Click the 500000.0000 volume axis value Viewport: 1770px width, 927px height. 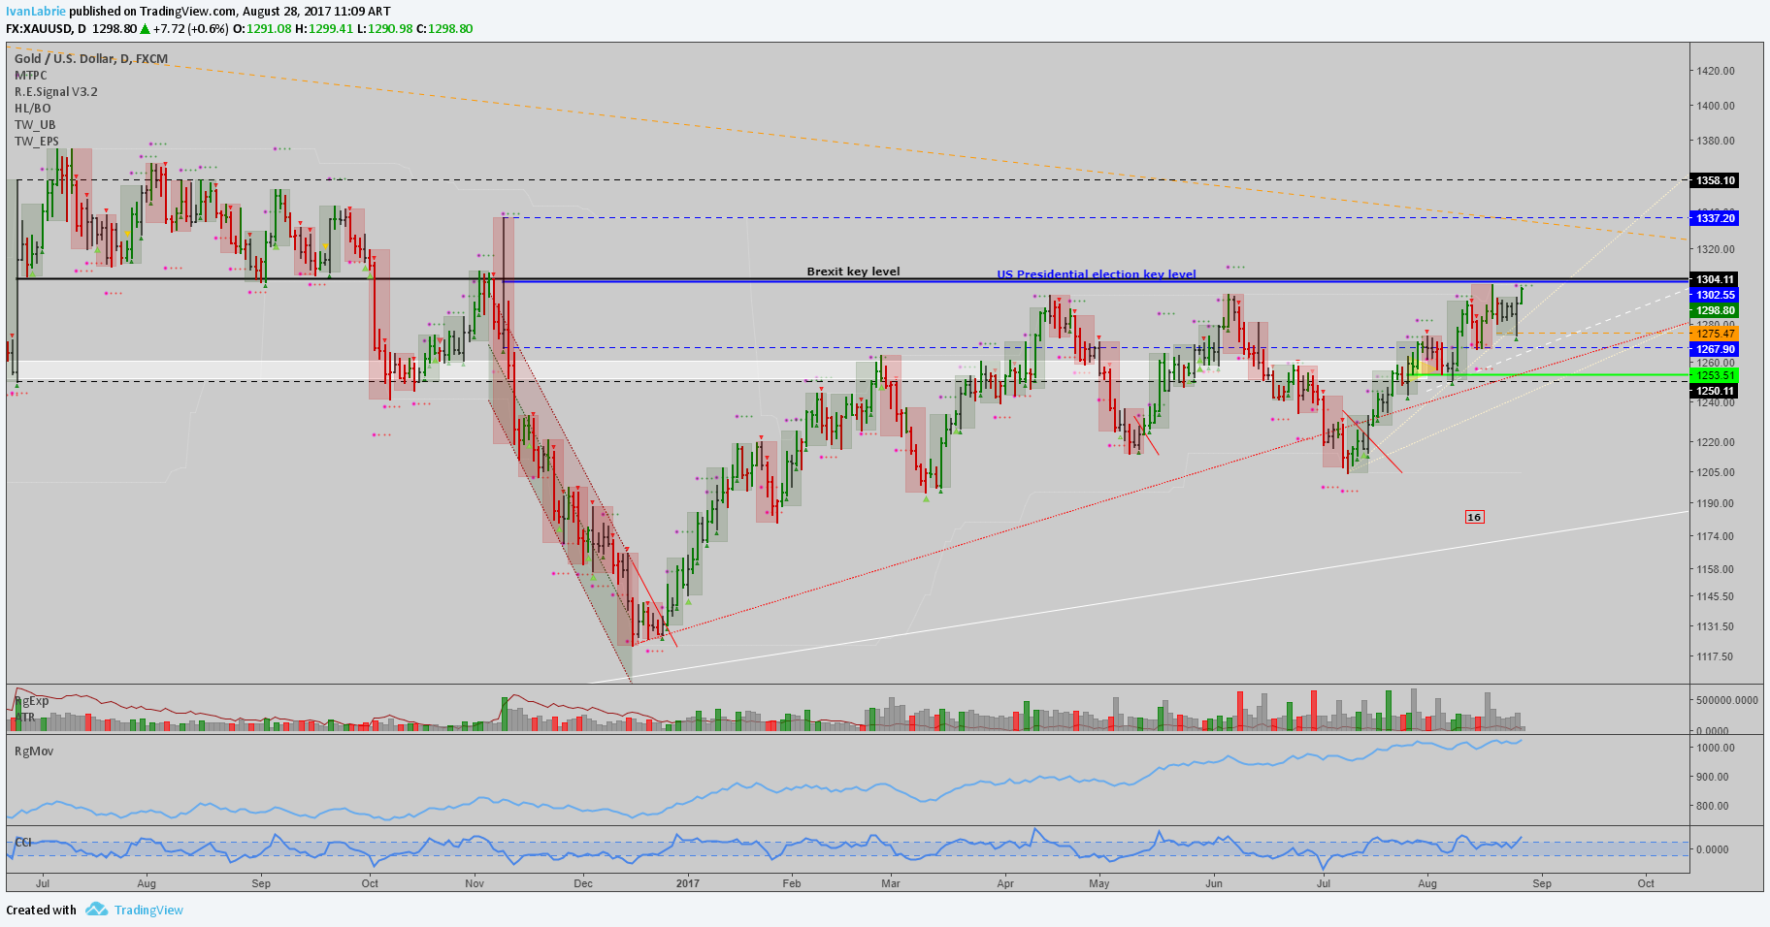pyautogui.click(x=1727, y=700)
